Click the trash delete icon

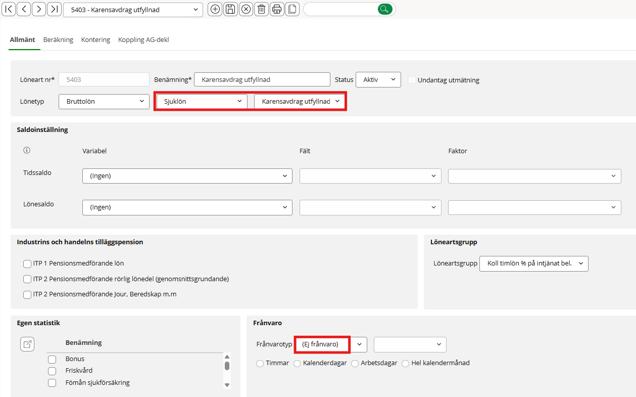pyautogui.click(x=261, y=9)
